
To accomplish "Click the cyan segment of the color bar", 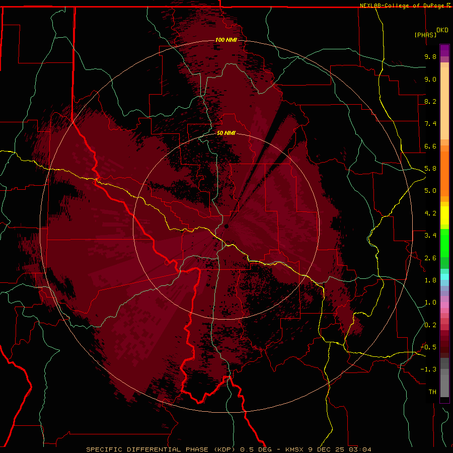I will coord(444,276).
